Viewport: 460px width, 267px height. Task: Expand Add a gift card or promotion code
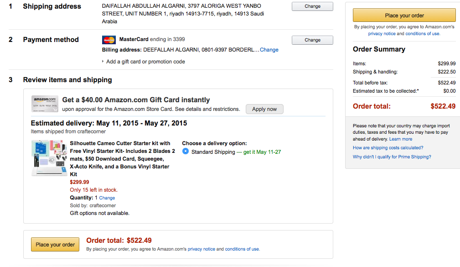coord(145,62)
